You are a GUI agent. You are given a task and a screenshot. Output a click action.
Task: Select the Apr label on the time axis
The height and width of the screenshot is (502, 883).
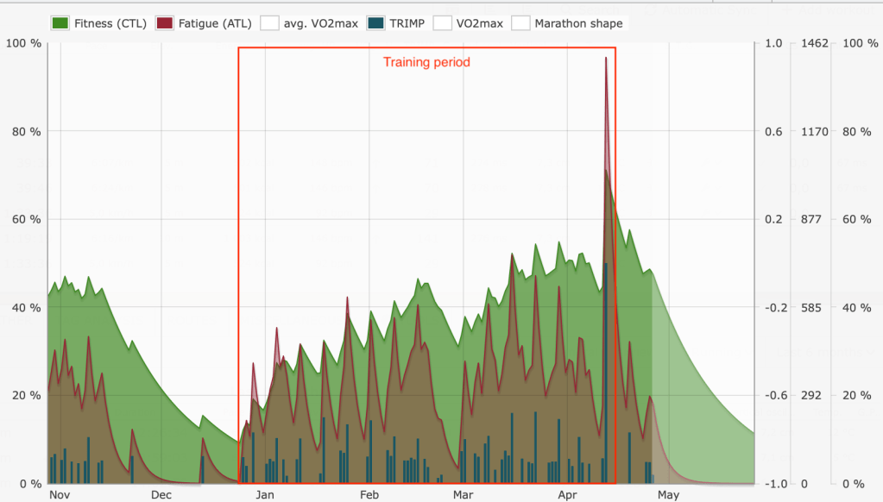pos(567,495)
